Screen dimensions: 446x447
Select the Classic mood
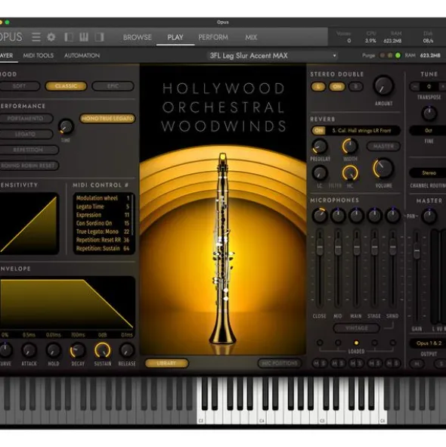66,86
